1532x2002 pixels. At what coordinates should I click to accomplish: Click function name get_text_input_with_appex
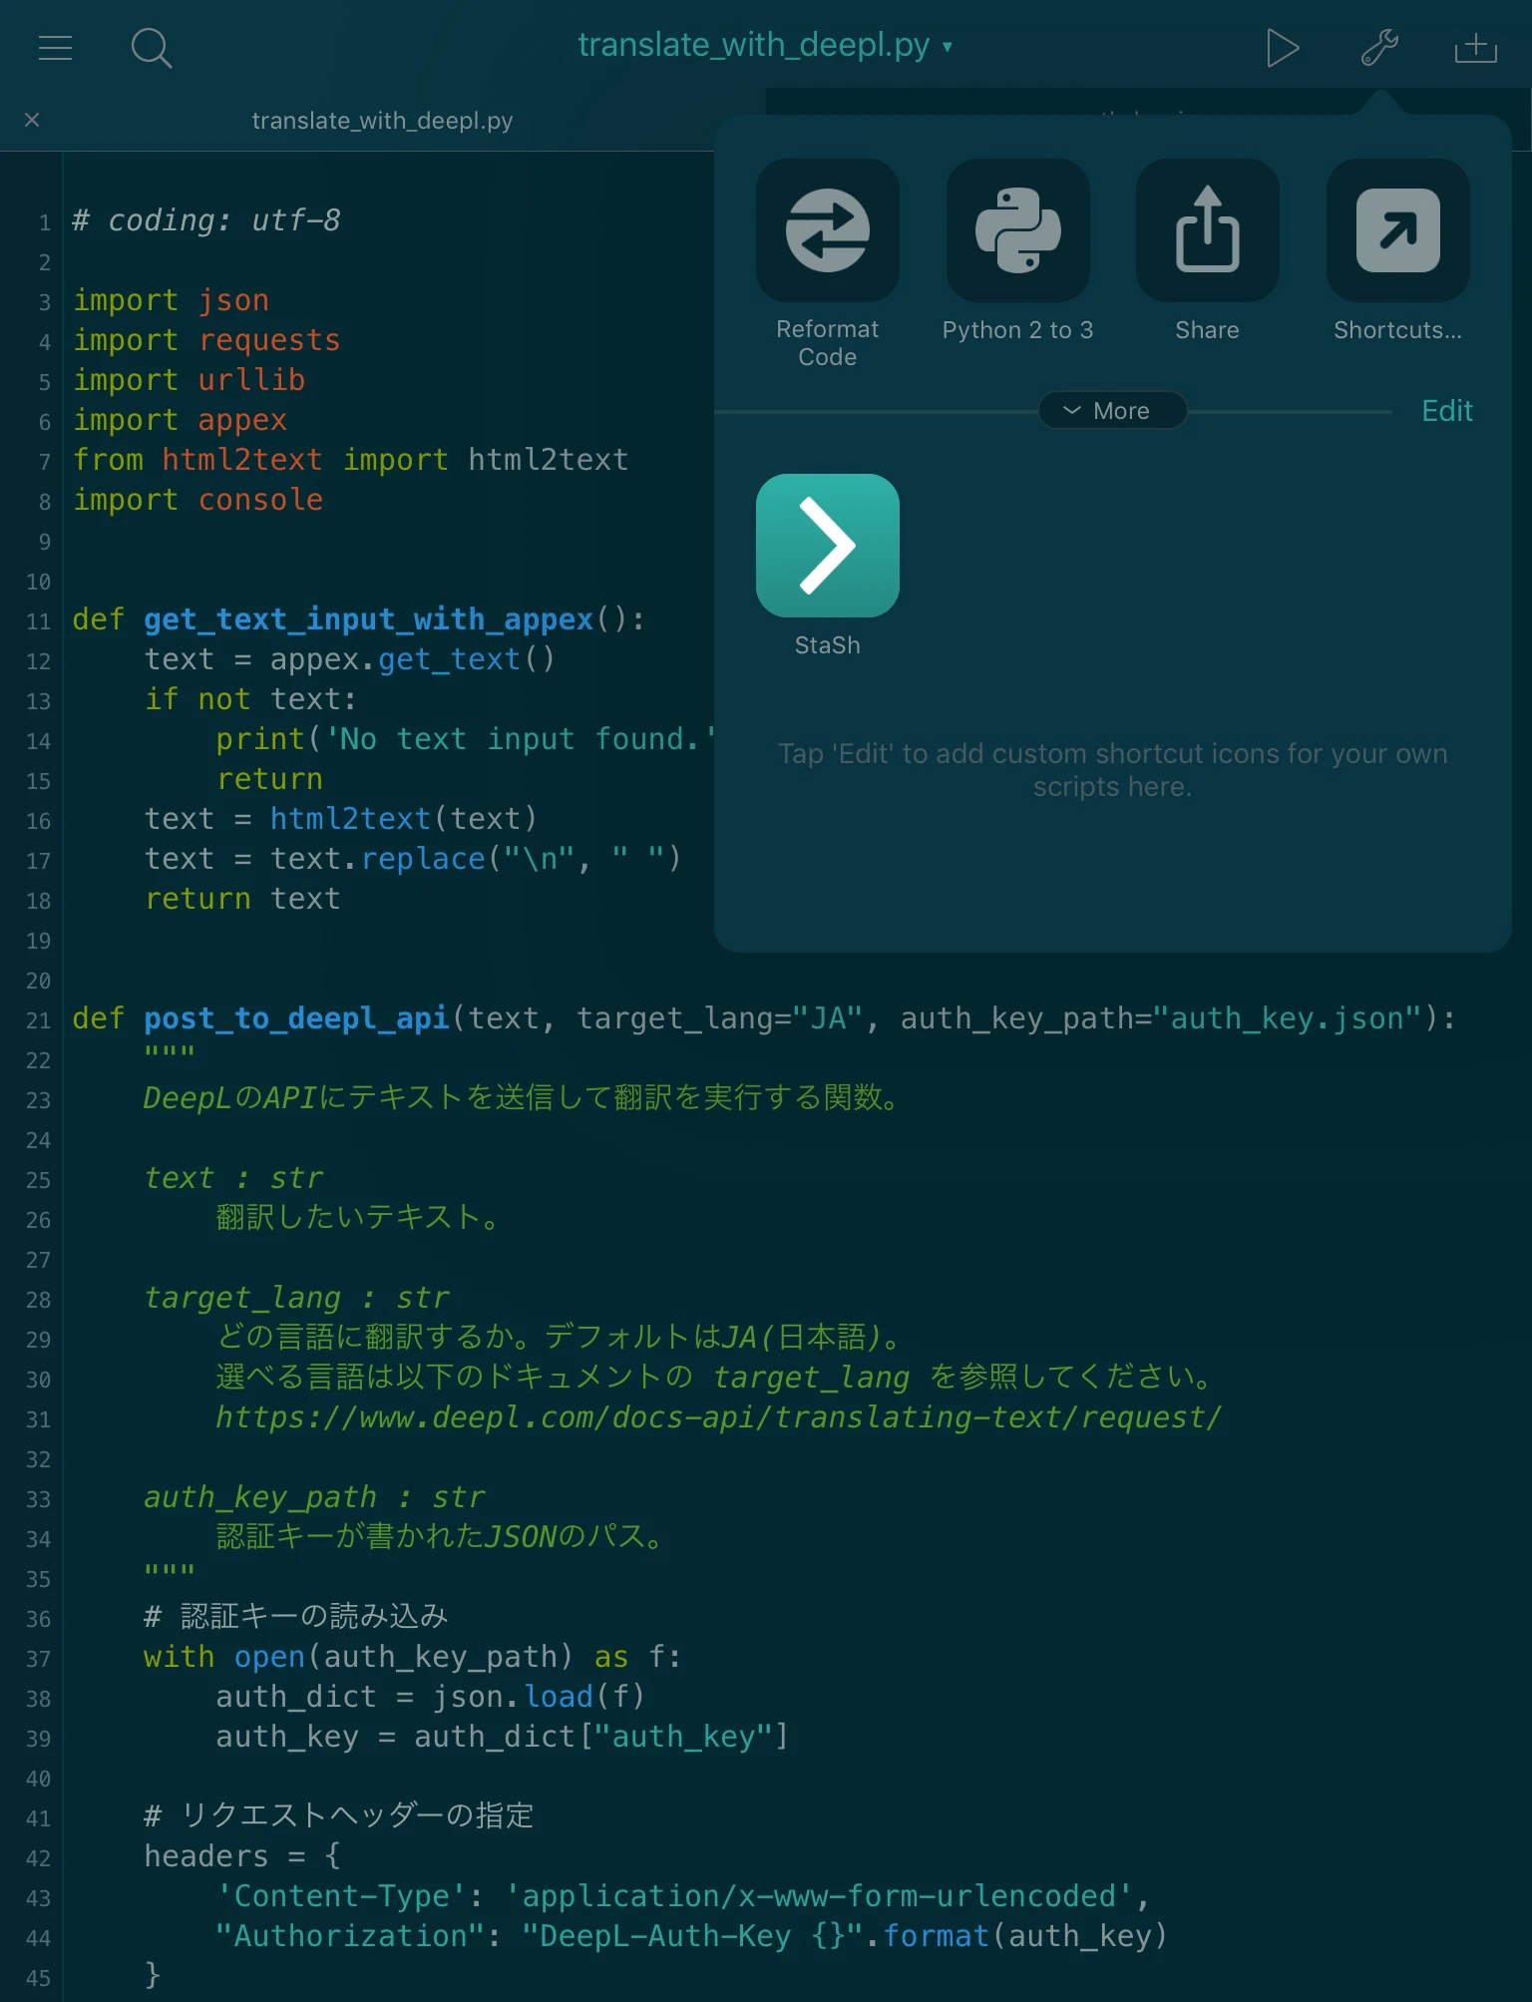(369, 619)
